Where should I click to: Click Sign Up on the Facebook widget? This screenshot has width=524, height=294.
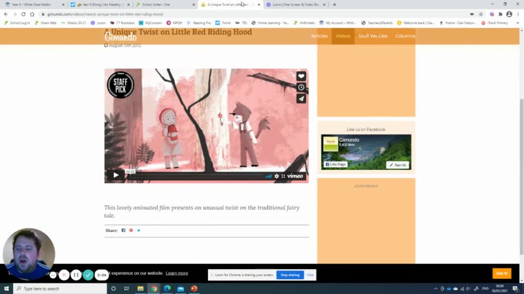coord(397,164)
